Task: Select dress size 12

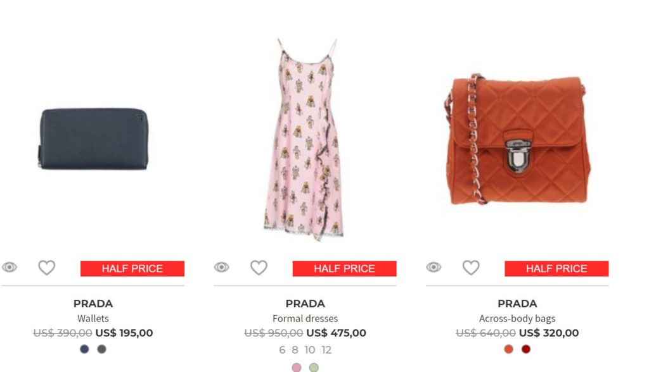Action: [x=326, y=350]
